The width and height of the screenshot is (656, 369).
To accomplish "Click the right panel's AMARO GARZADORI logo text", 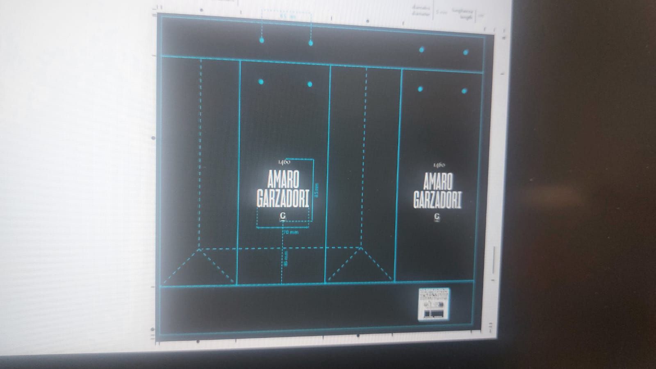I will [x=437, y=190].
